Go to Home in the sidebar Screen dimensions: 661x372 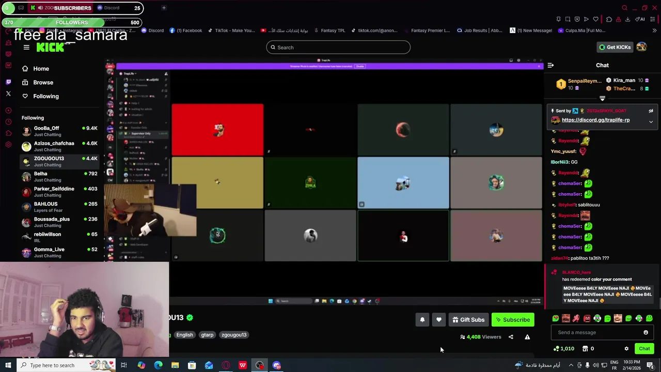coord(35,69)
